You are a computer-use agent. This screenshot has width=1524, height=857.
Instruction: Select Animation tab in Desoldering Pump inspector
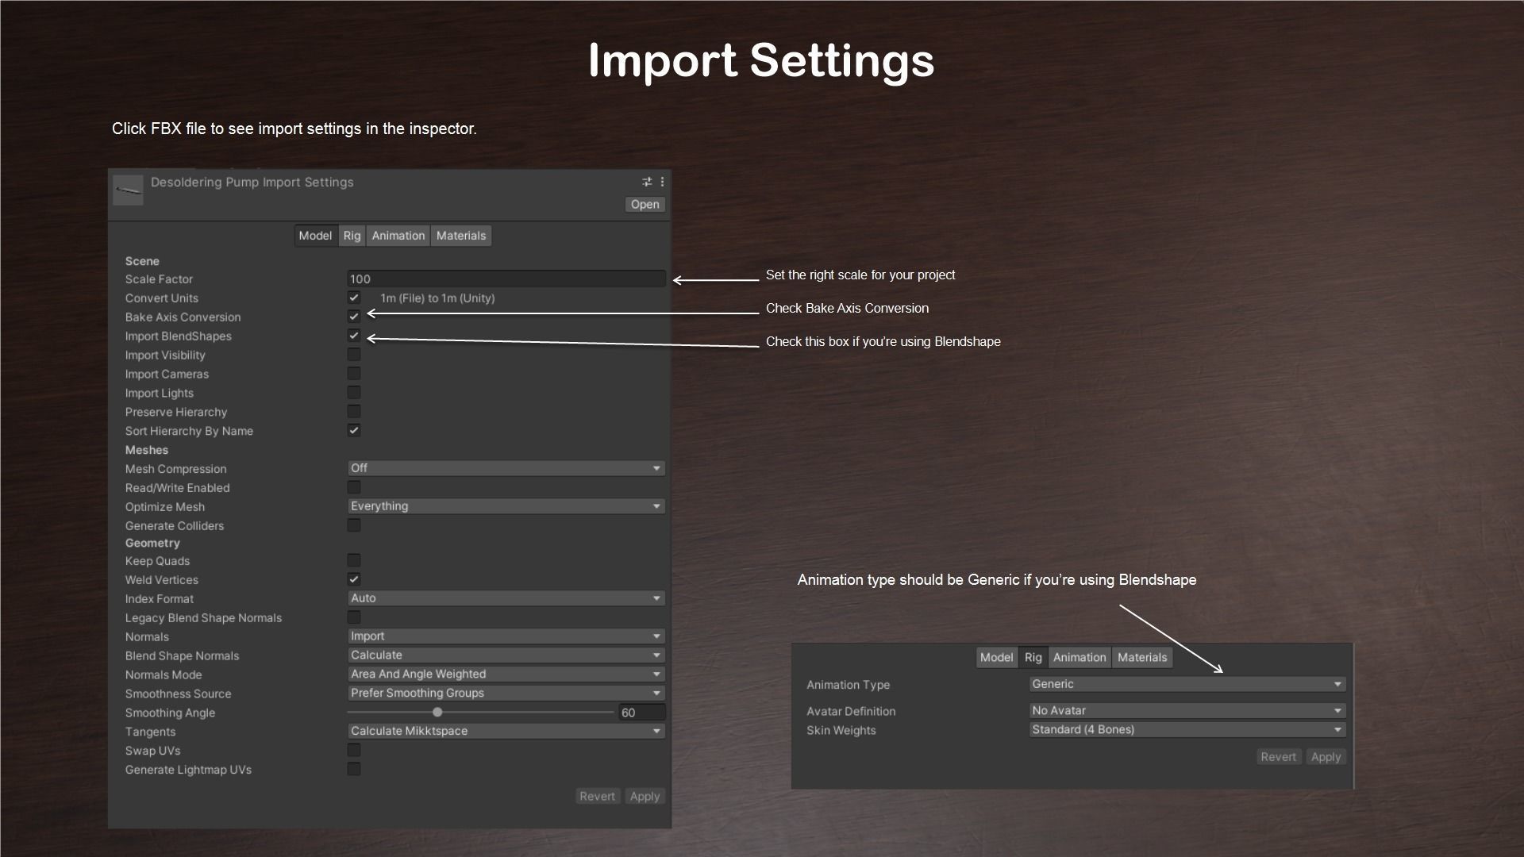[398, 236]
